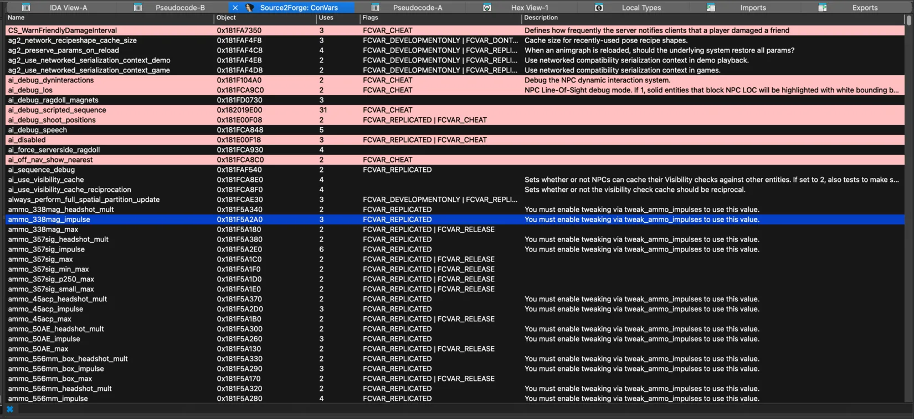Select the ai_sequence_debug entry
The width and height of the screenshot is (914, 419).
[x=455, y=170]
